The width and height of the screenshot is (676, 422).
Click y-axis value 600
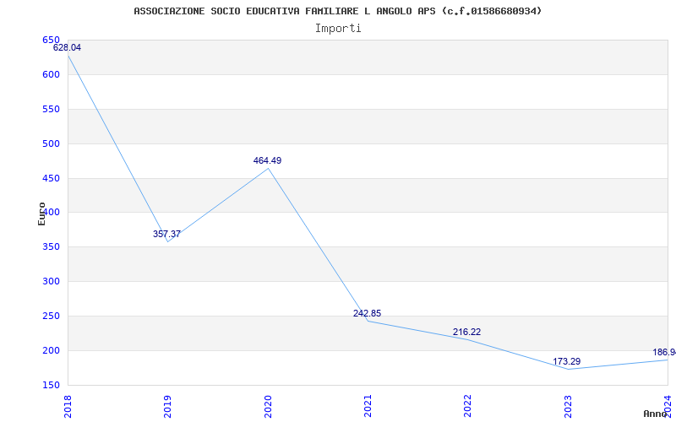pos(51,74)
